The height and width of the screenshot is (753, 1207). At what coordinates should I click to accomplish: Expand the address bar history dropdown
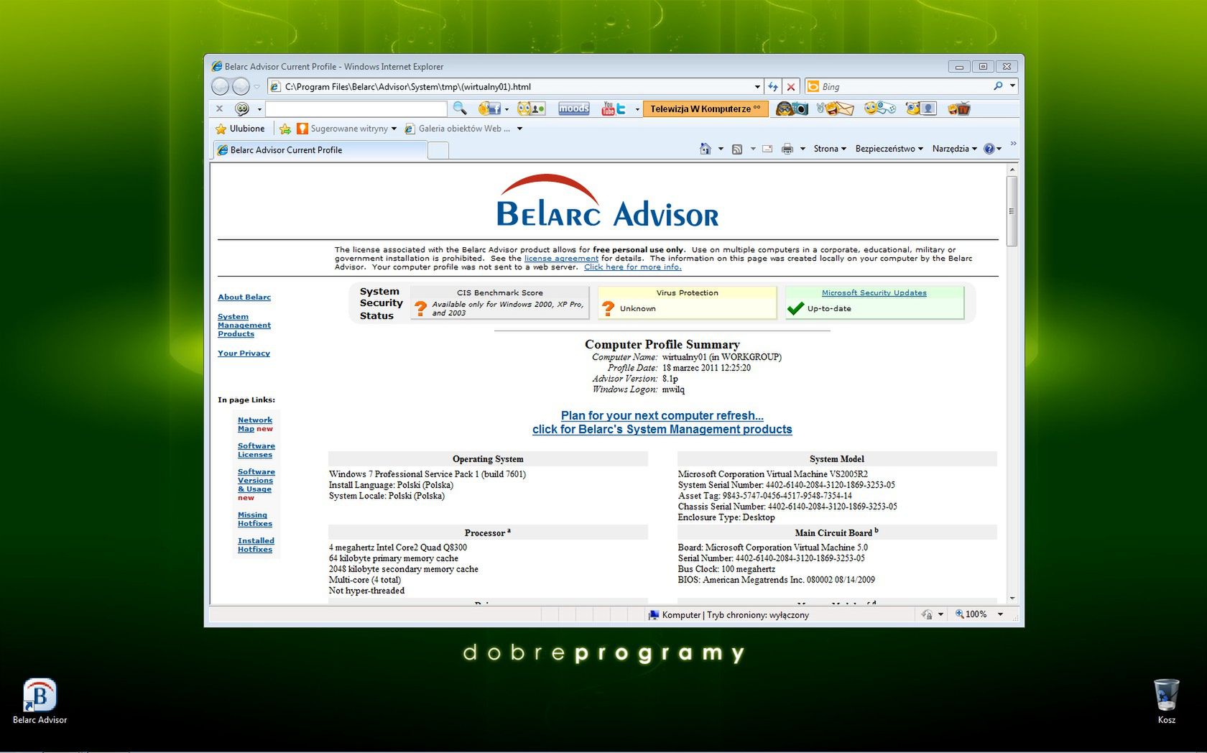[757, 86]
